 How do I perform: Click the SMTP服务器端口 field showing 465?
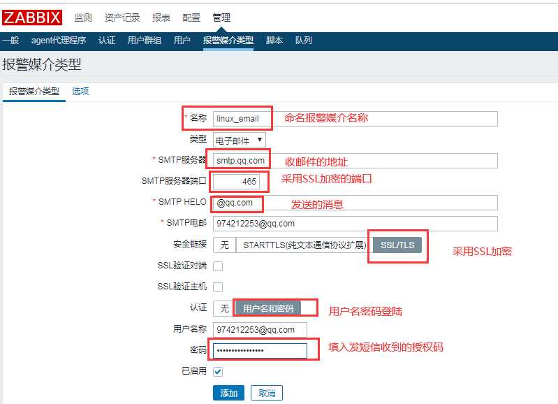point(236,182)
